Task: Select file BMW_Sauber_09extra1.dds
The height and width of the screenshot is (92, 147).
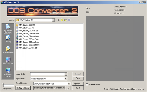Action: point(28,36)
